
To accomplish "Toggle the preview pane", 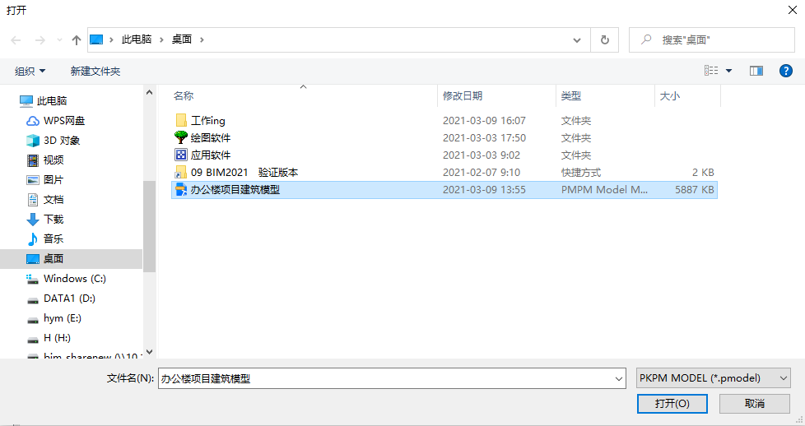I will tap(756, 71).
